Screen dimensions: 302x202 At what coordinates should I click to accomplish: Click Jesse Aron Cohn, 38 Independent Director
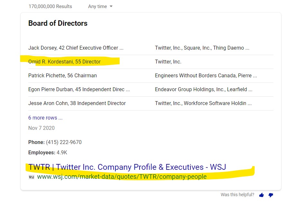[77, 103]
